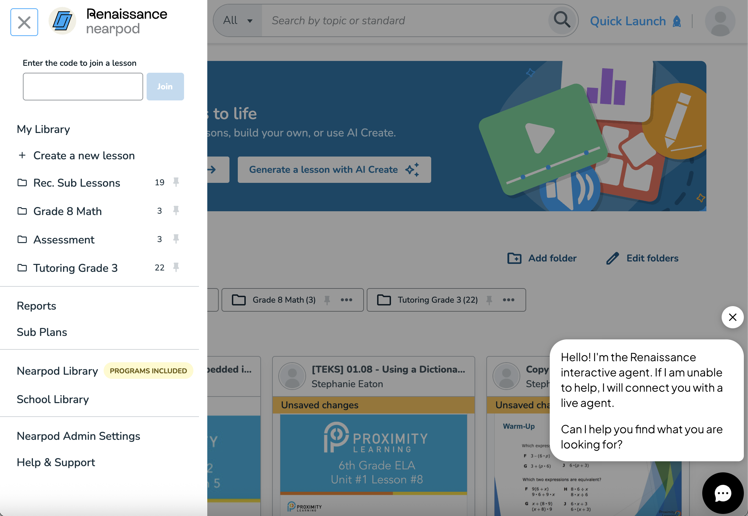This screenshot has width=748, height=516.
Task: Toggle pin on Grade 8 Math (3) chip
Action: tap(327, 300)
